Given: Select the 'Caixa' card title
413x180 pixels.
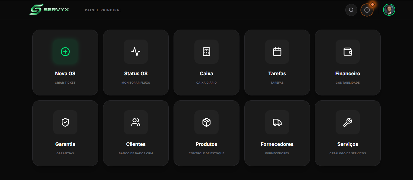Looking at the screenshot, I should [x=207, y=73].
